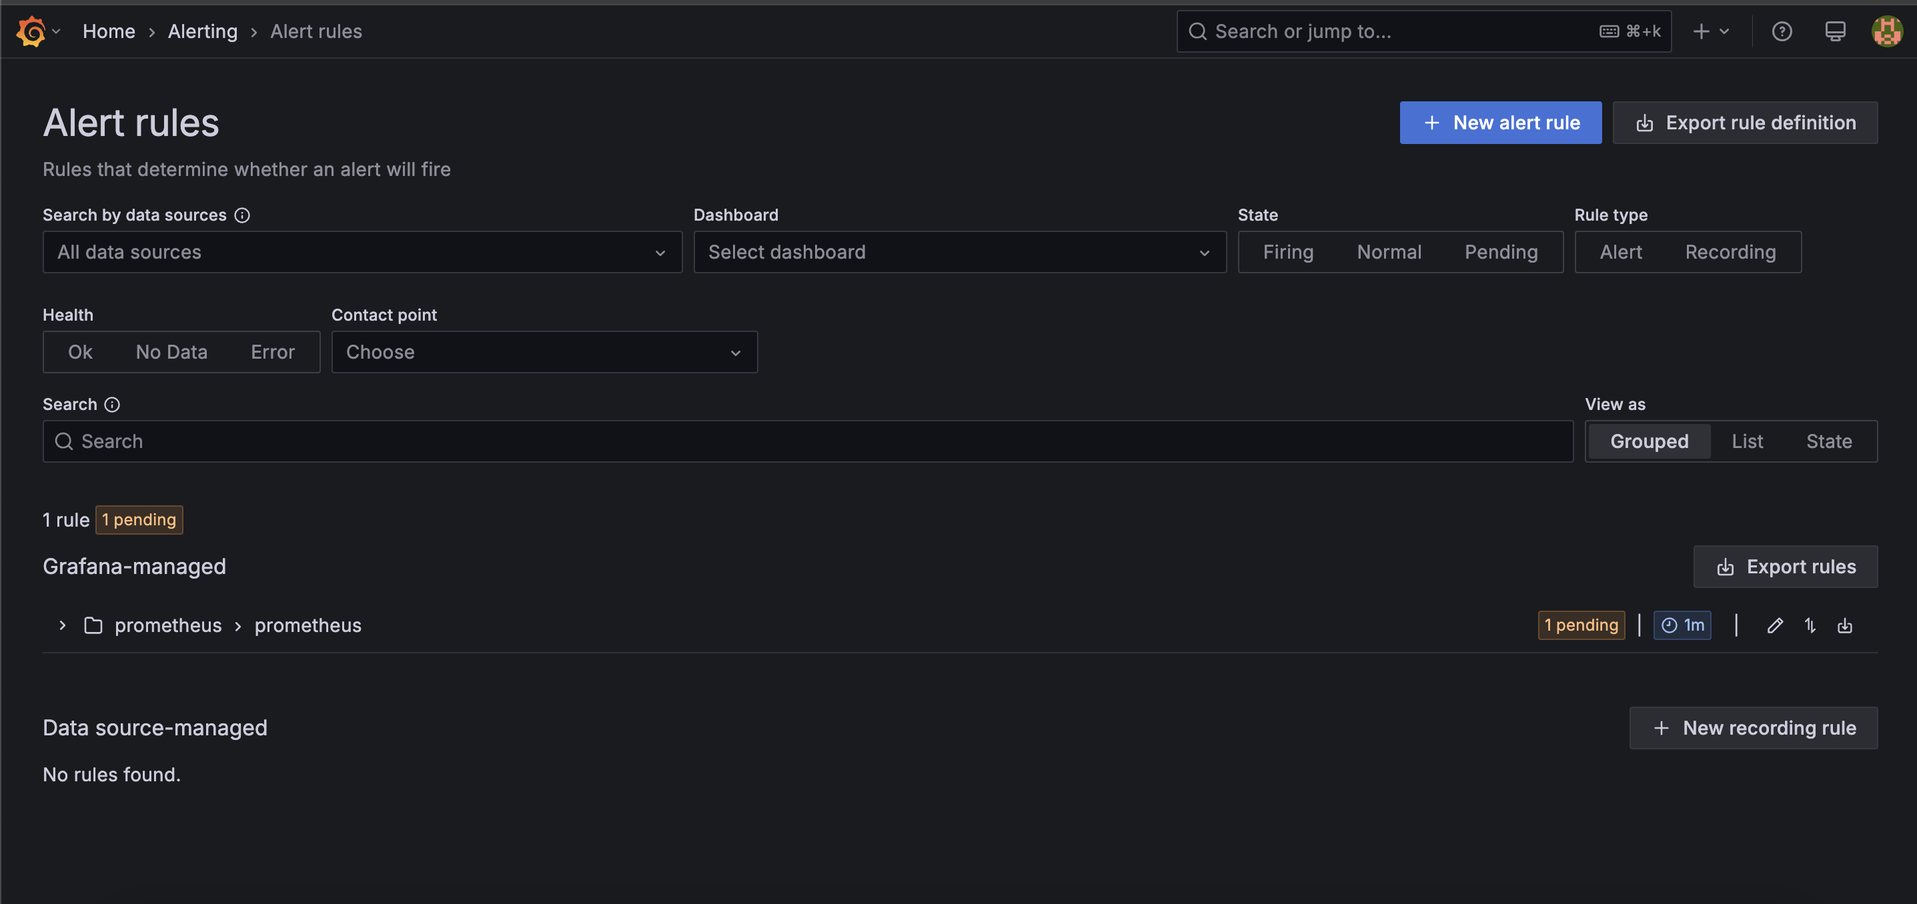
Task: Open the Select dashboard dropdown
Action: coord(959,252)
